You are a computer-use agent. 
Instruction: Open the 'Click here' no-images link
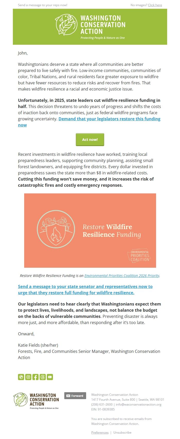coord(155,5)
